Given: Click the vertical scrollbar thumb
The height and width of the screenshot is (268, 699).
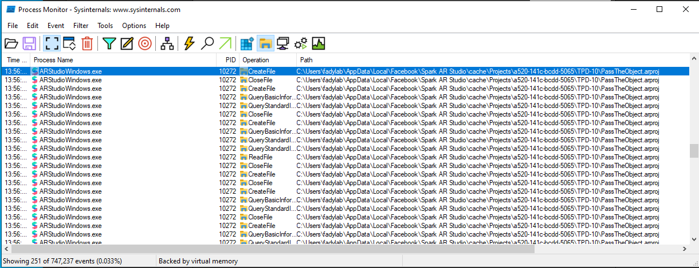Looking at the screenshot, I should (693, 150).
